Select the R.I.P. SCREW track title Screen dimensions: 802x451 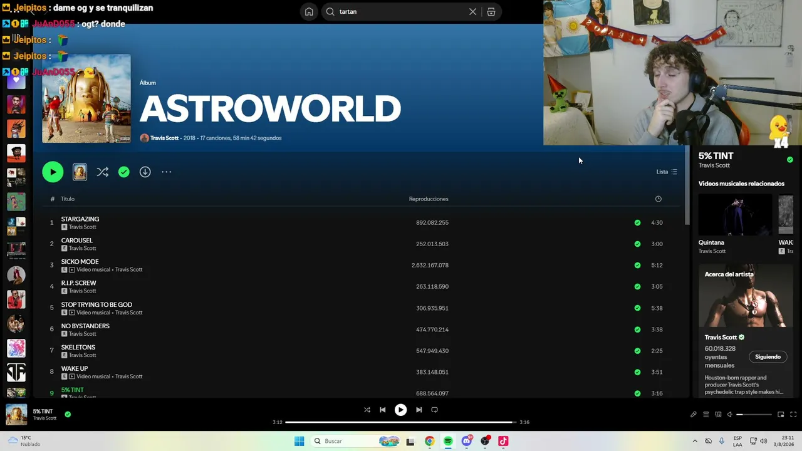(78, 283)
